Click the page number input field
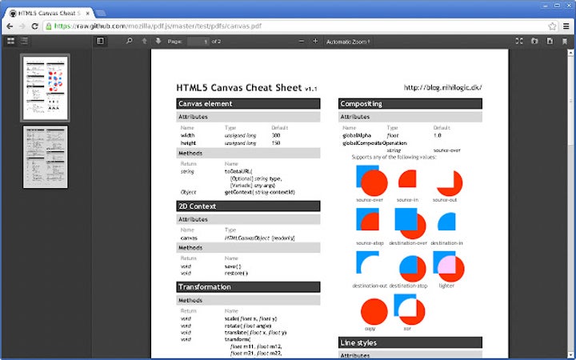The width and height of the screenshot is (576, 360). (199, 41)
